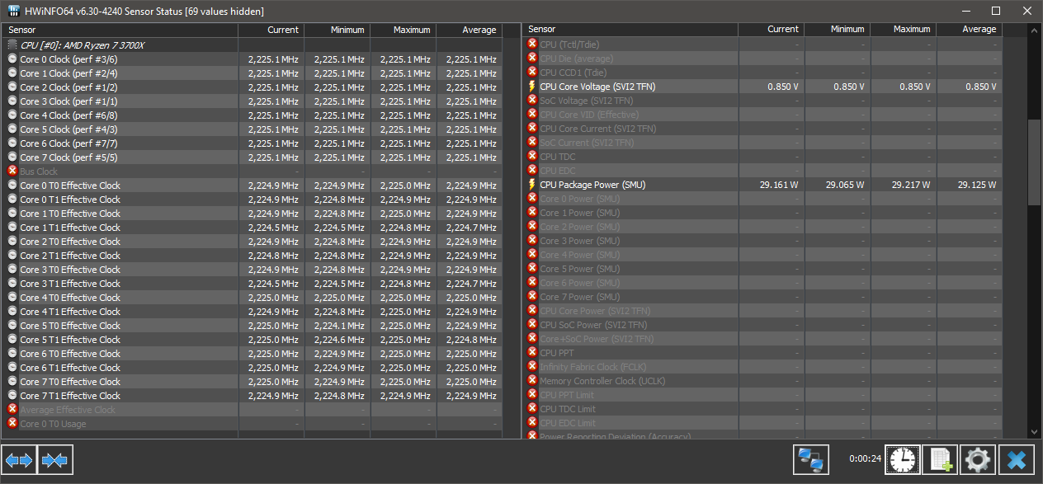Viewport: 1043px width, 484px height.
Task: Click the 0.850 V current voltage value
Action: tap(782, 87)
